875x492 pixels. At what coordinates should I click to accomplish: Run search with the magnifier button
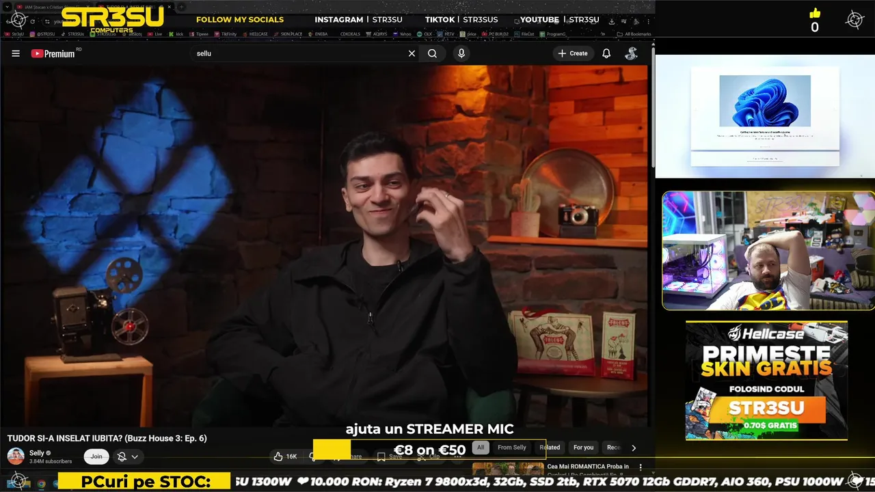click(432, 53)
